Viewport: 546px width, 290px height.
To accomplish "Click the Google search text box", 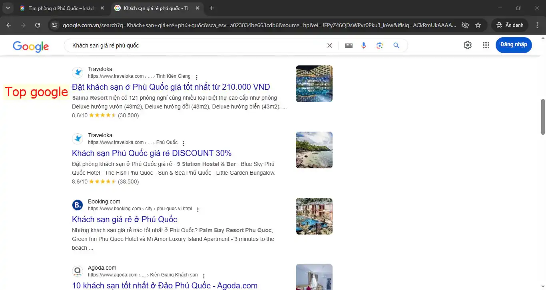I will 198,45.
